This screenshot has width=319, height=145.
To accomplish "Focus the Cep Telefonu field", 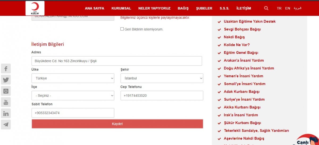I will pyautogui.click(x=162, y=96).
